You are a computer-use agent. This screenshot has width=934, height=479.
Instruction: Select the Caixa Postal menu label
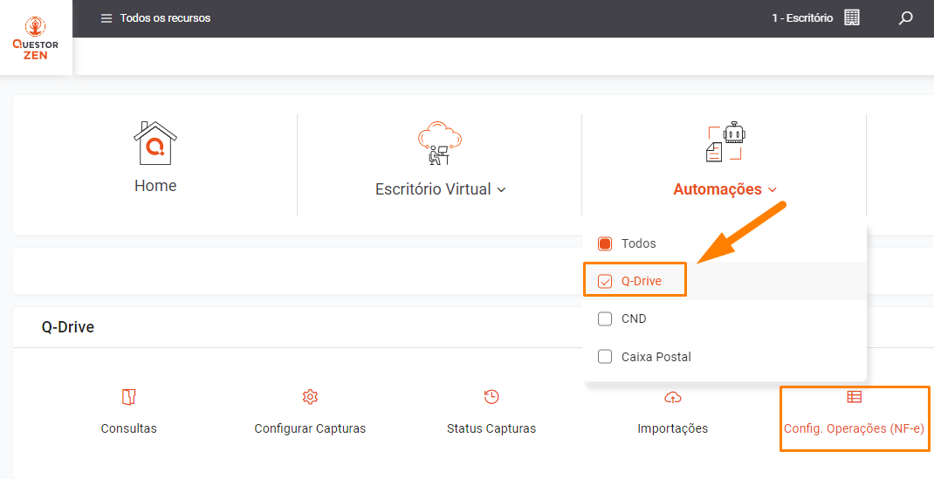(656, 357)
